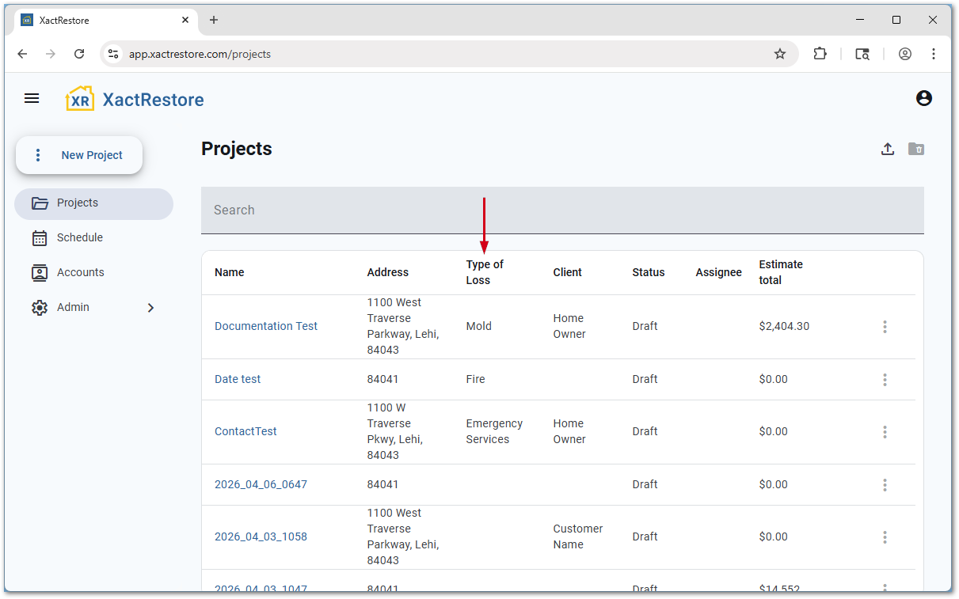This screenshot has height=599, width=959.
Task: Click the New Project button
Action: pyautogui.click(x=79, y=155)
